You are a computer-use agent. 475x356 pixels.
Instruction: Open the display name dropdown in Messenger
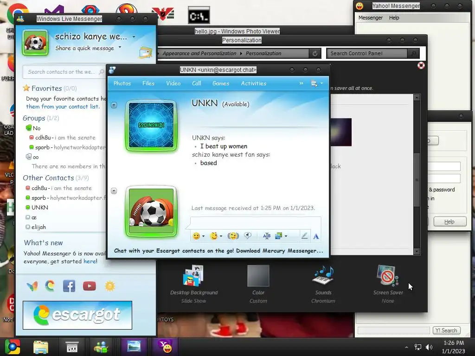coord(134,37)
